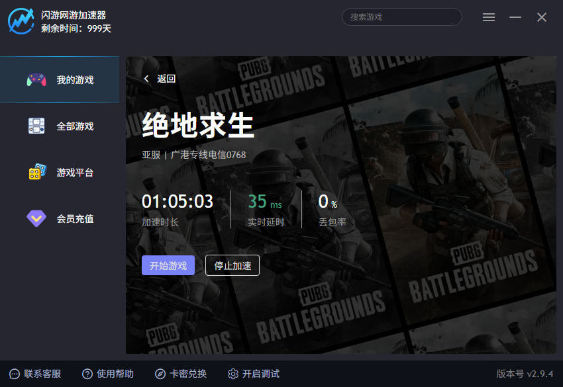This screenshot has width=563, height=387.
Task: Click the 01:05:03 加速时长 timer
Action: (x=178, y=202)
